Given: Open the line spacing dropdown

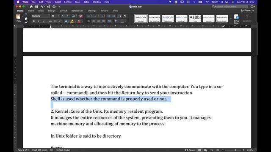Looking at the screenshot, I should click(x=112, y=21).
